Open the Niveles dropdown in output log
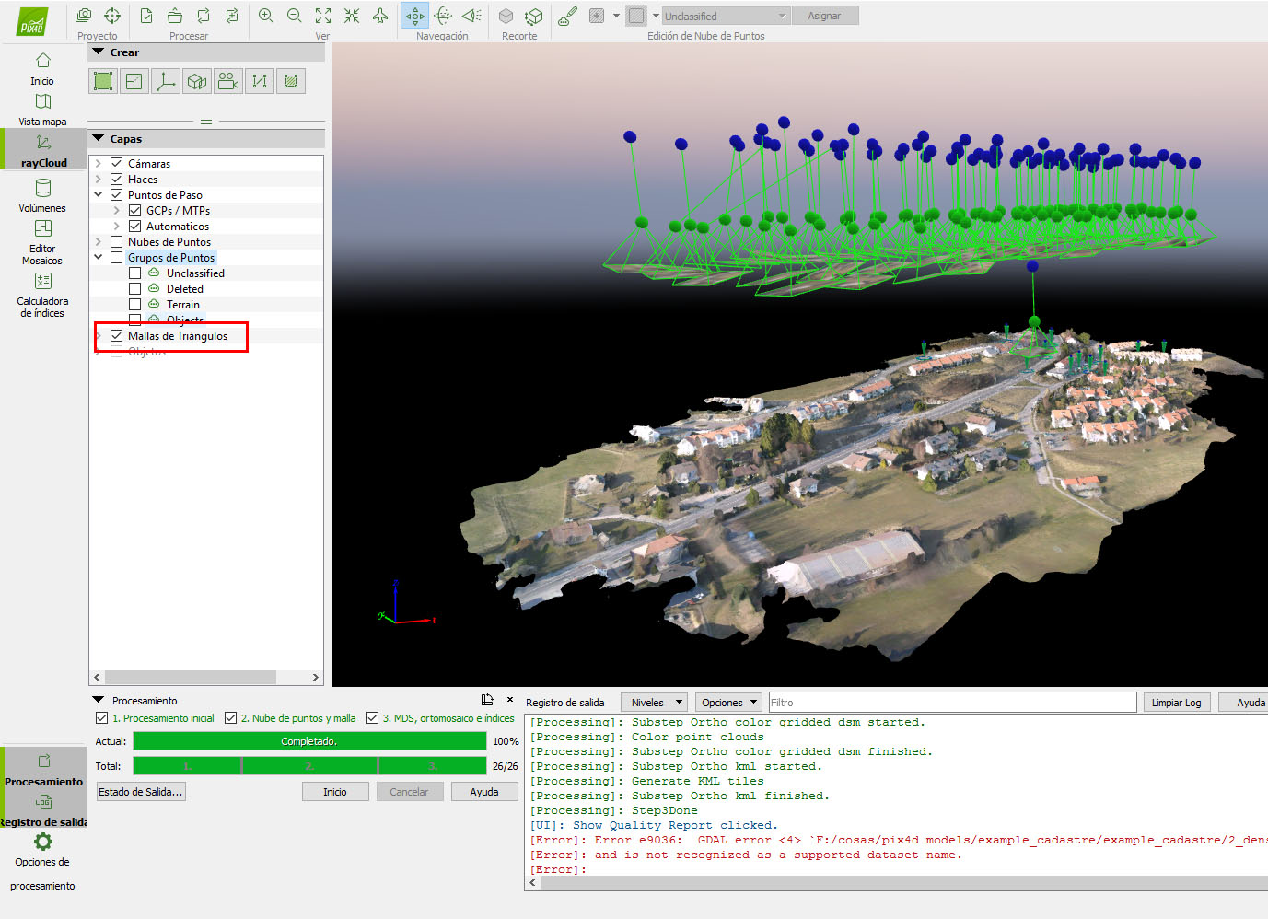Screen dimensions: 1268x919 (654, 703)
